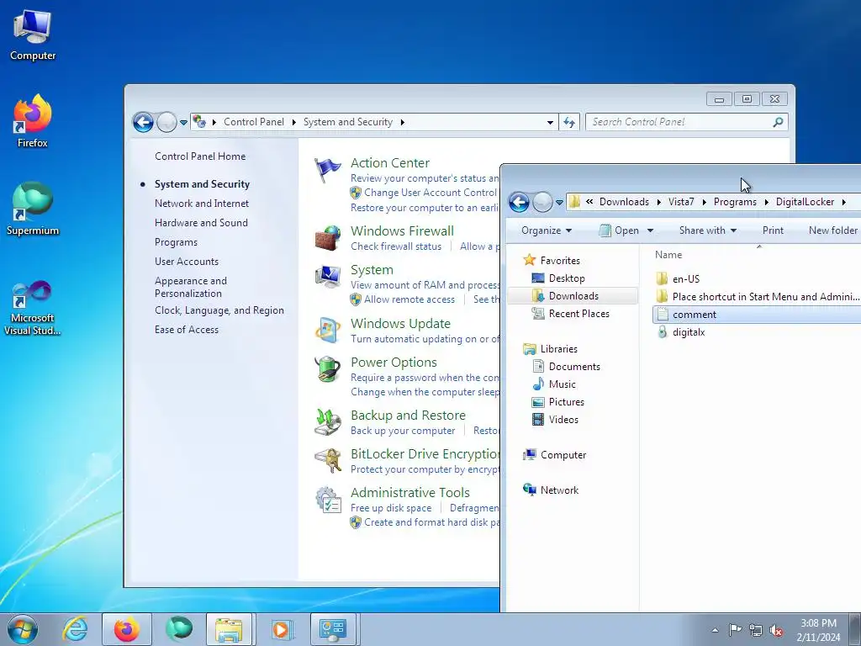Select Desktop under Favorites

[567, 278]
